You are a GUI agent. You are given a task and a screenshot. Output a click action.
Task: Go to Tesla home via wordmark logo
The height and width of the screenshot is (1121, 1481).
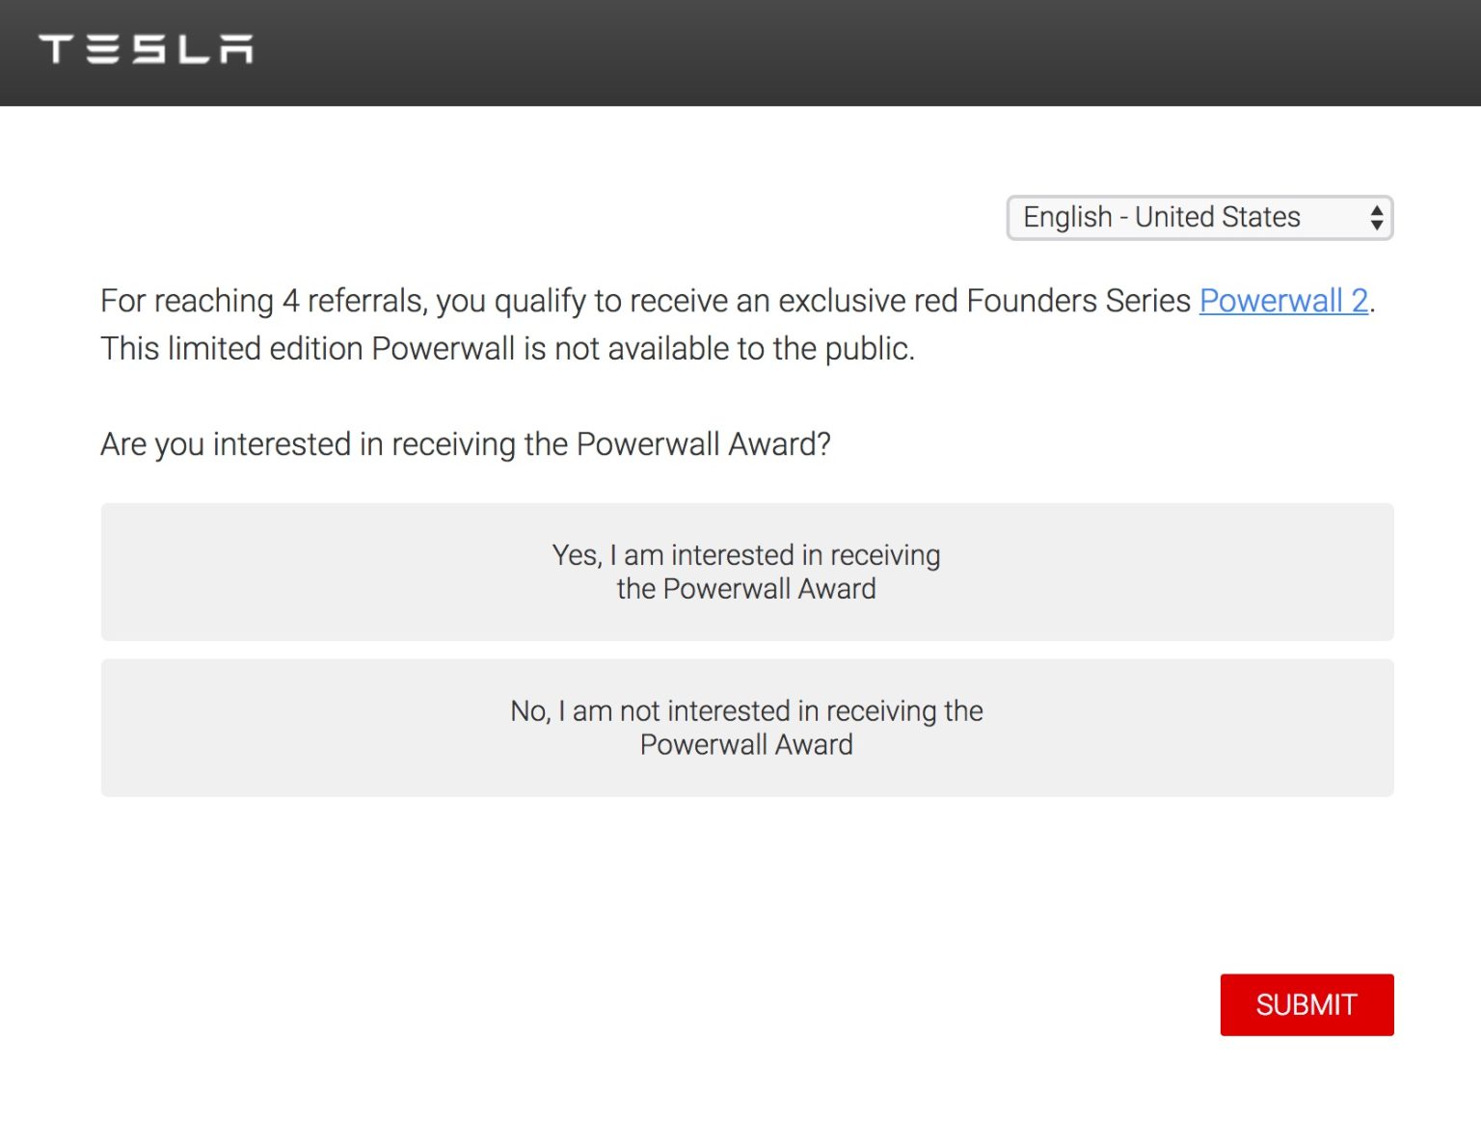pos(146,49)
